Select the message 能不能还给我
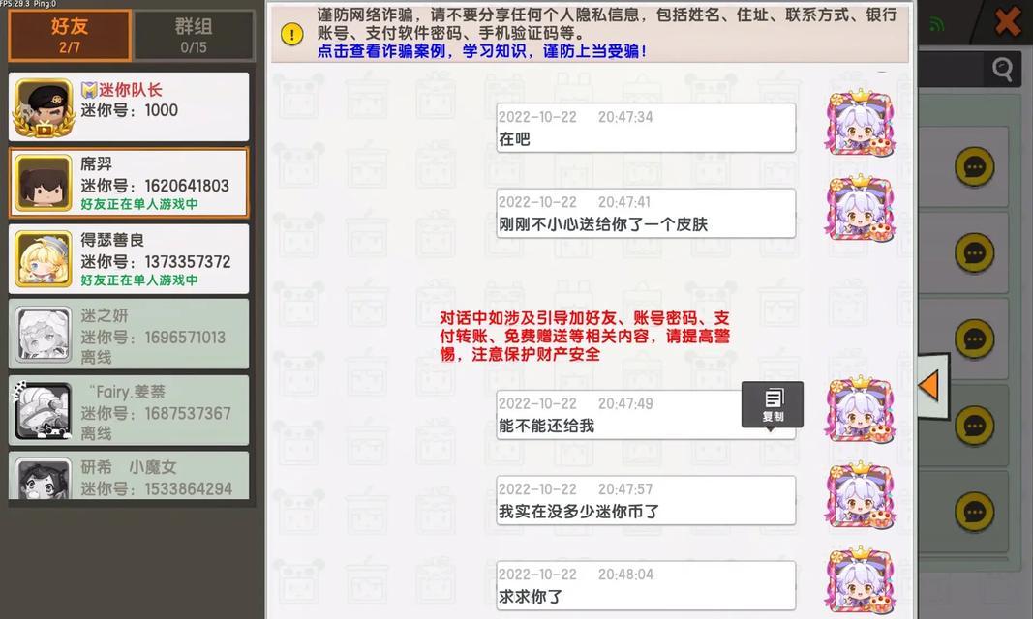 click(646, 414)
